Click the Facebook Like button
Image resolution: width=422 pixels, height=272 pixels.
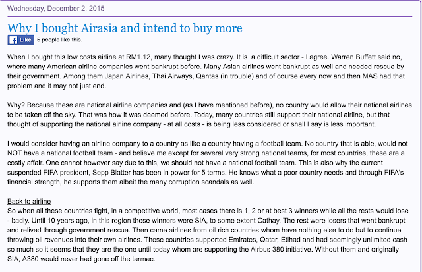click(20, 40)
